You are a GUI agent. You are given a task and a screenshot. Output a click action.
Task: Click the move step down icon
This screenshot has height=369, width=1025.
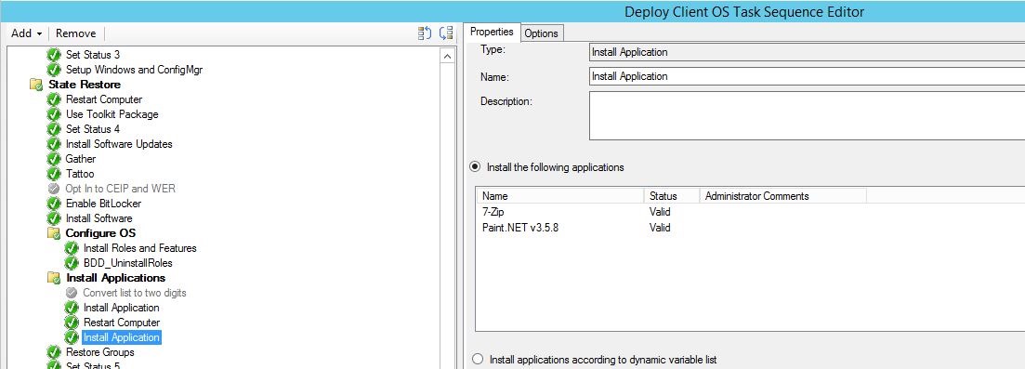pos(446,33)
